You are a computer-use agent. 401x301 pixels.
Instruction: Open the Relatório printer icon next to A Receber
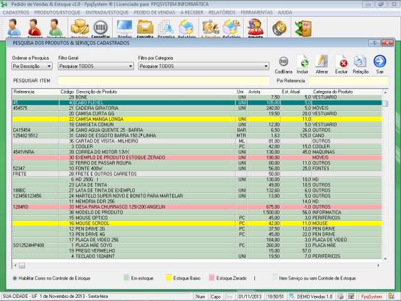[231, 28]
